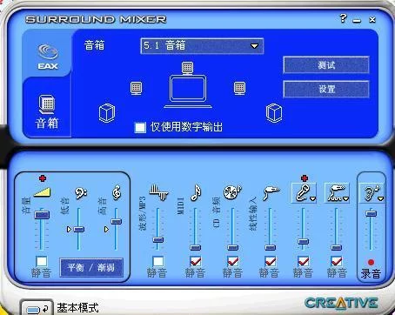The image size is (395, 315).
Task: Click the CD audio disc icon
Action: pos(232,192)
